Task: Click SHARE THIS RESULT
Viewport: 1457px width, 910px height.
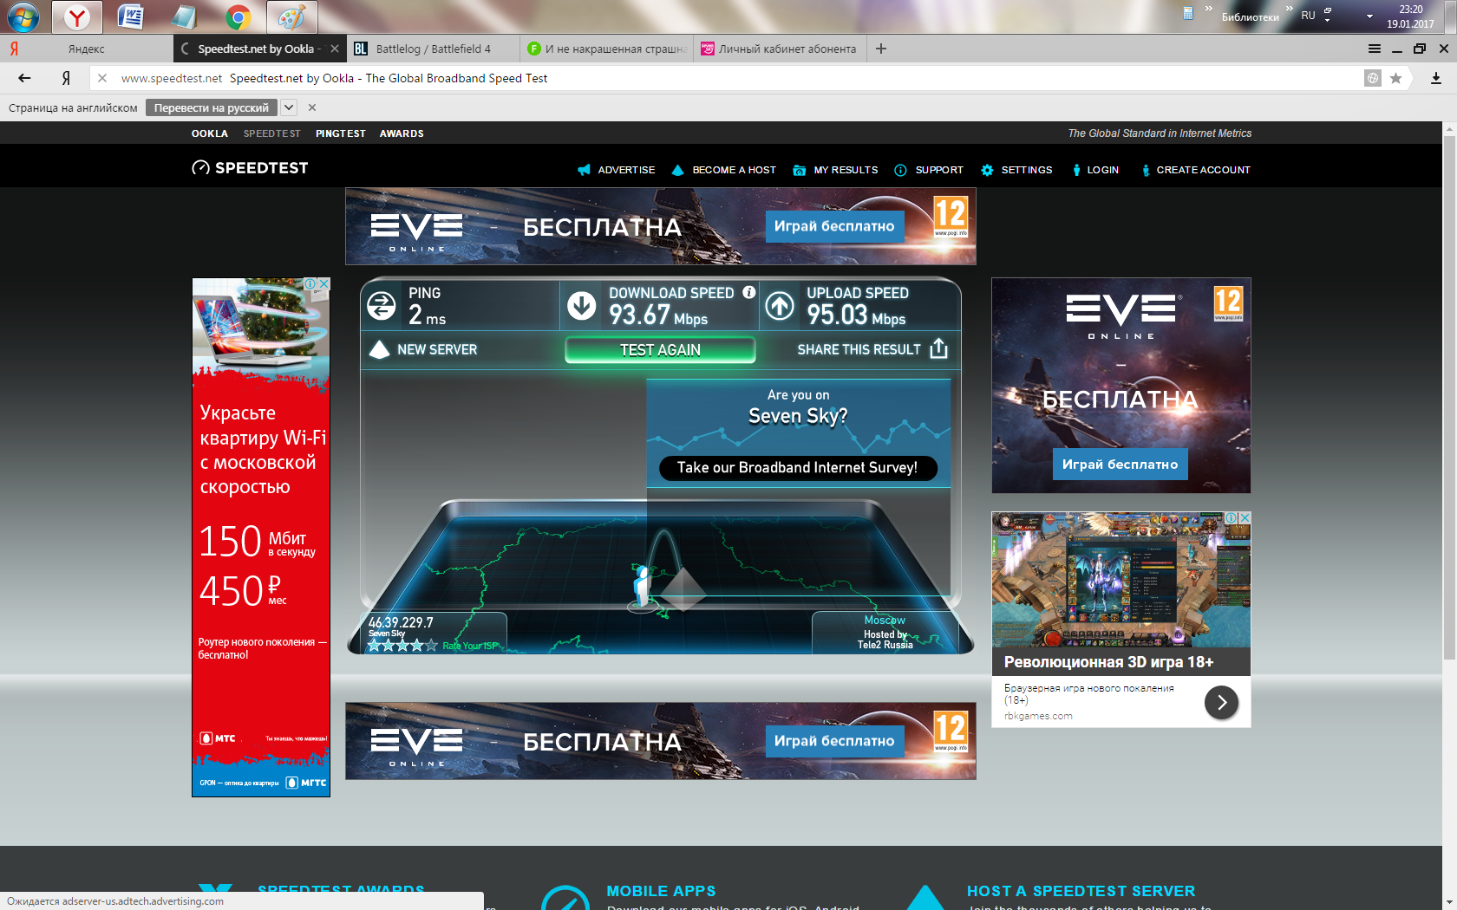Action: coord(872,349)
